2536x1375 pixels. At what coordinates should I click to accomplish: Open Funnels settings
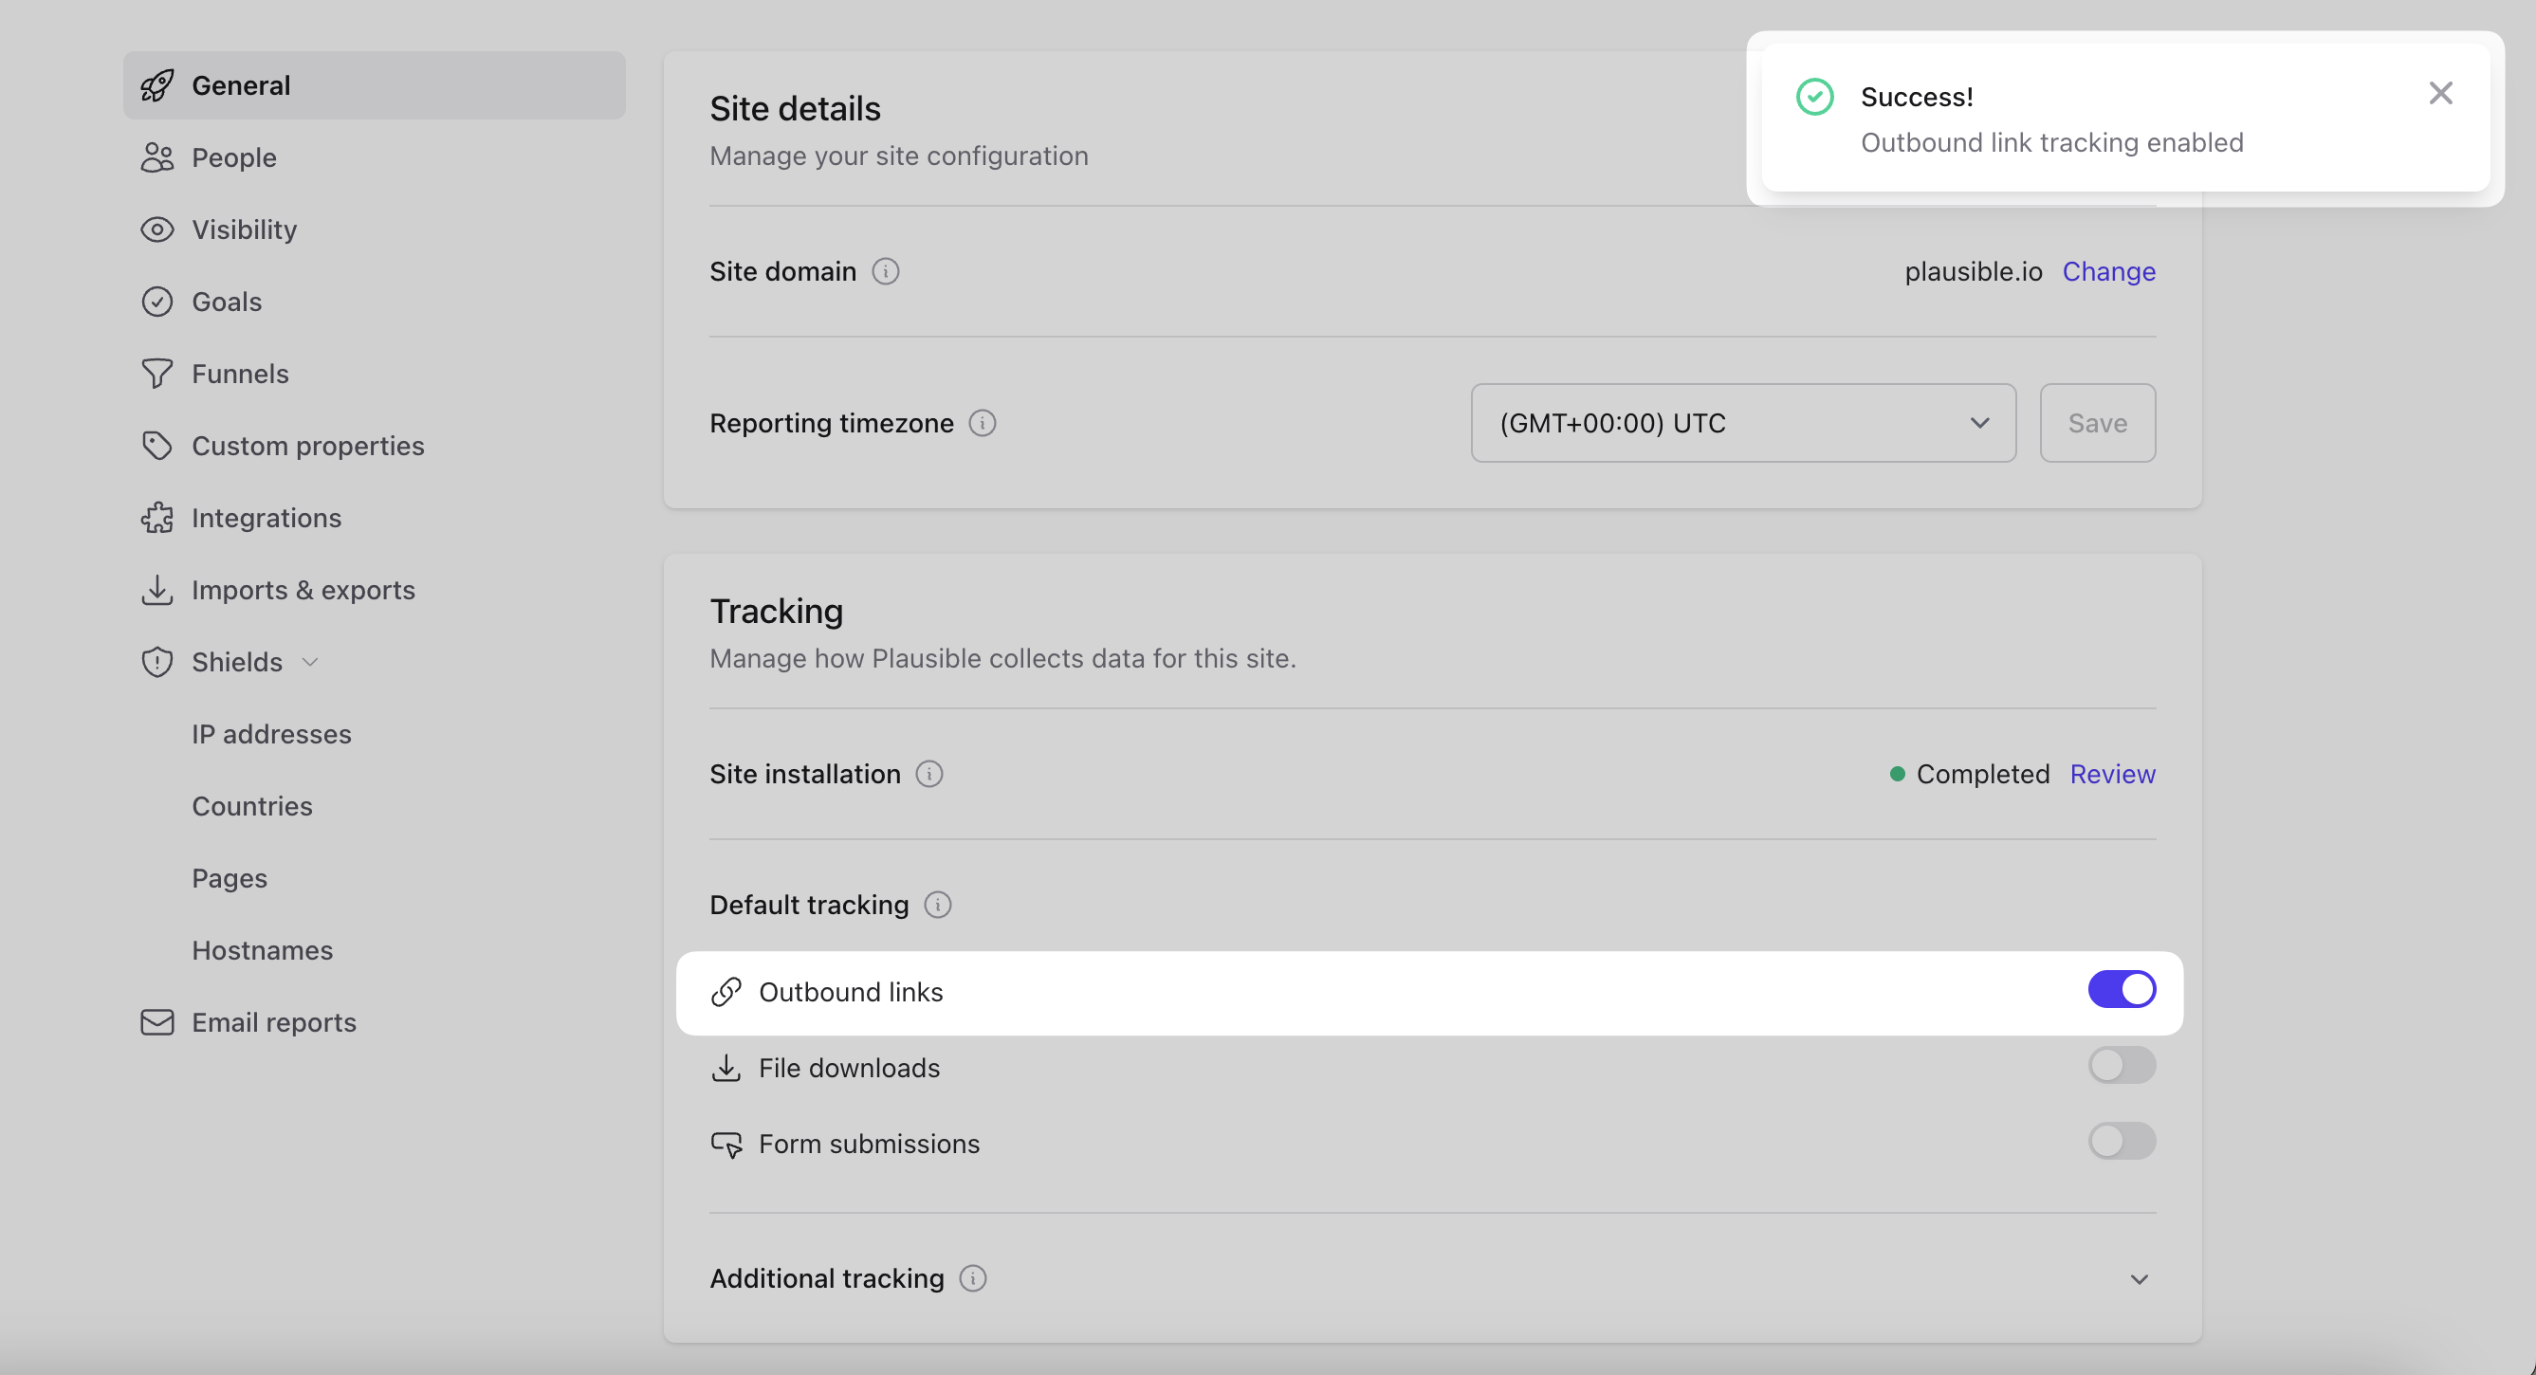point(240,374)
